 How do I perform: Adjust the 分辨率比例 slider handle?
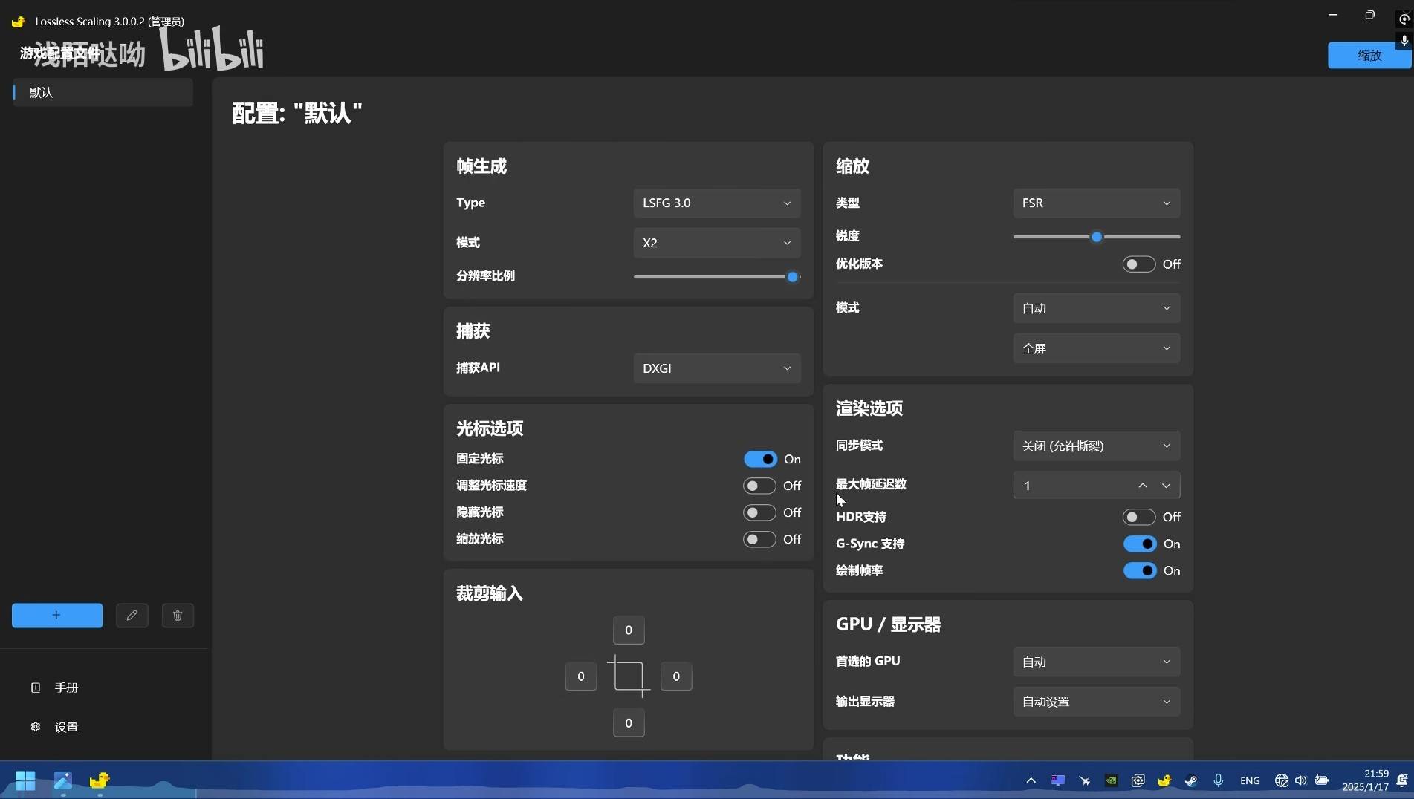pyautogui.click(x=793, y=277)
